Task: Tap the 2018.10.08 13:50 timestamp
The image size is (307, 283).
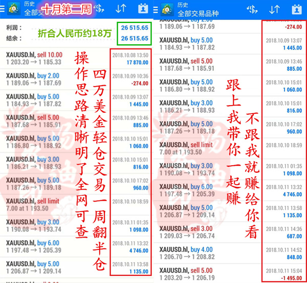Action: 130,55
